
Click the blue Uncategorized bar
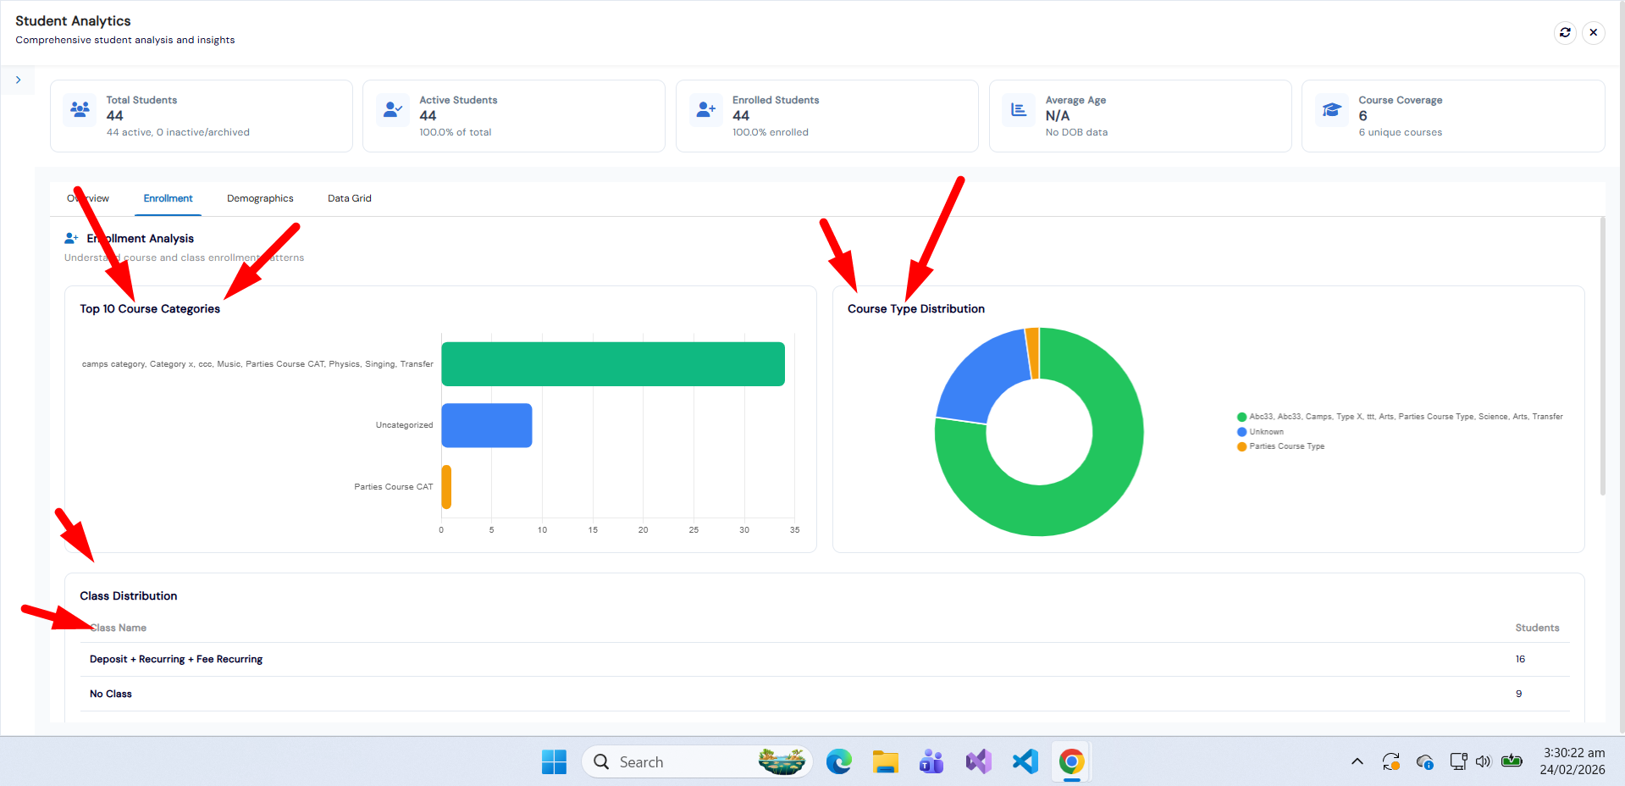click(487, 425)
